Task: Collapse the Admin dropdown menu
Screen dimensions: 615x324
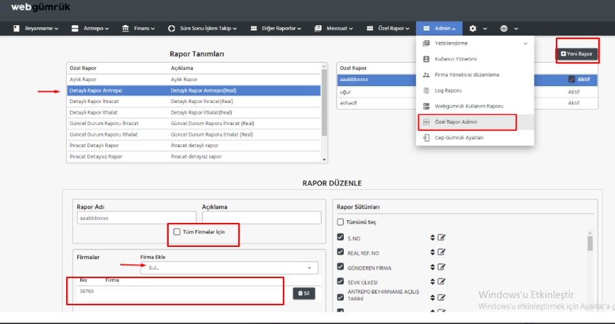Action: coord(439,29)
